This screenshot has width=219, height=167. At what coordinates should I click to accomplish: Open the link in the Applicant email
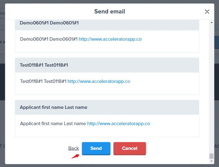119,124
